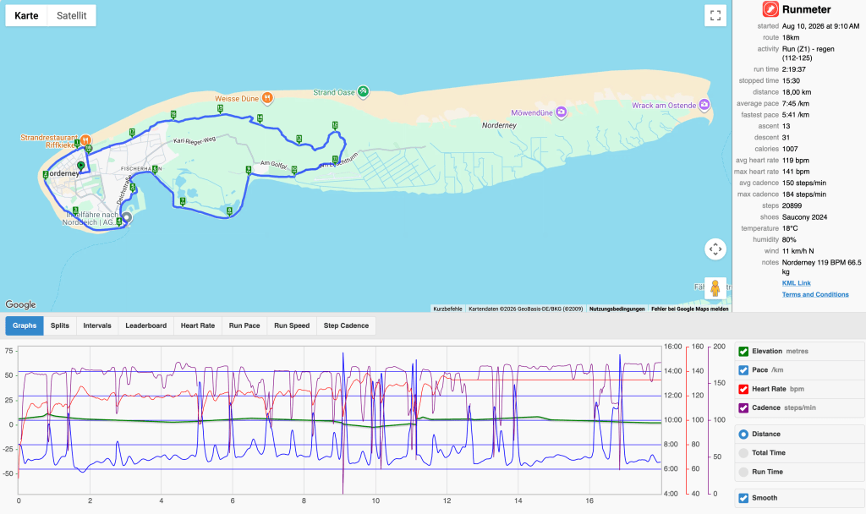Viewport: 866px width, 514px height.
Task: Click the Street View pegman icon
Action: coord(715,288)
